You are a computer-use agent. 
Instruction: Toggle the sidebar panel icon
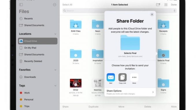[x=21, y=5]
